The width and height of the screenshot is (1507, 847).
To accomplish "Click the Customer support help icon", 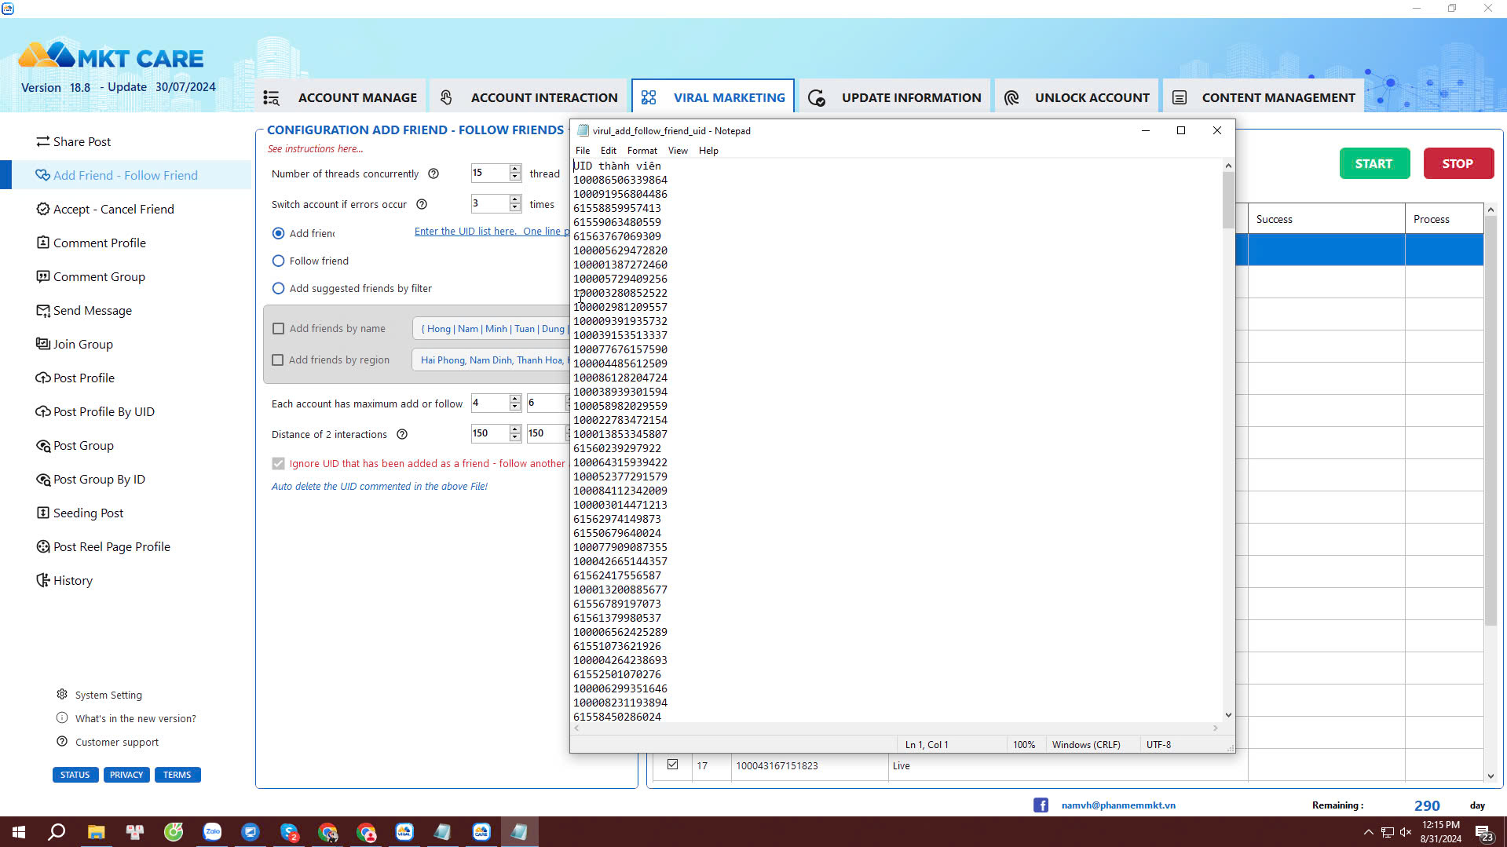I will [x=62, y=741].
